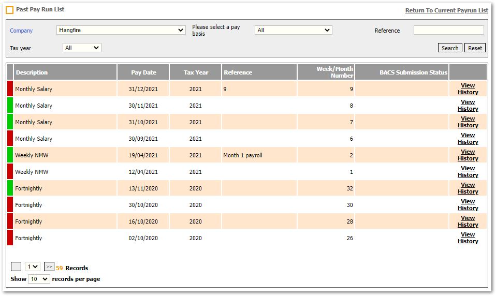This screenshot has width=496, height=296.
Task: Click into the Reference input field
Action: click(x=448, y=30)
